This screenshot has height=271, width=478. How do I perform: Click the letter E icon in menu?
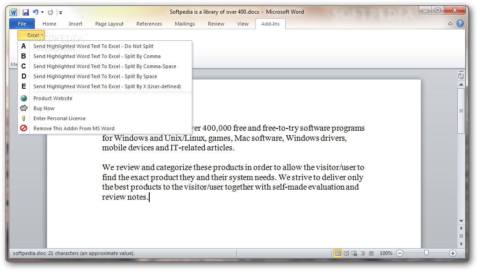tap(23, 86)
